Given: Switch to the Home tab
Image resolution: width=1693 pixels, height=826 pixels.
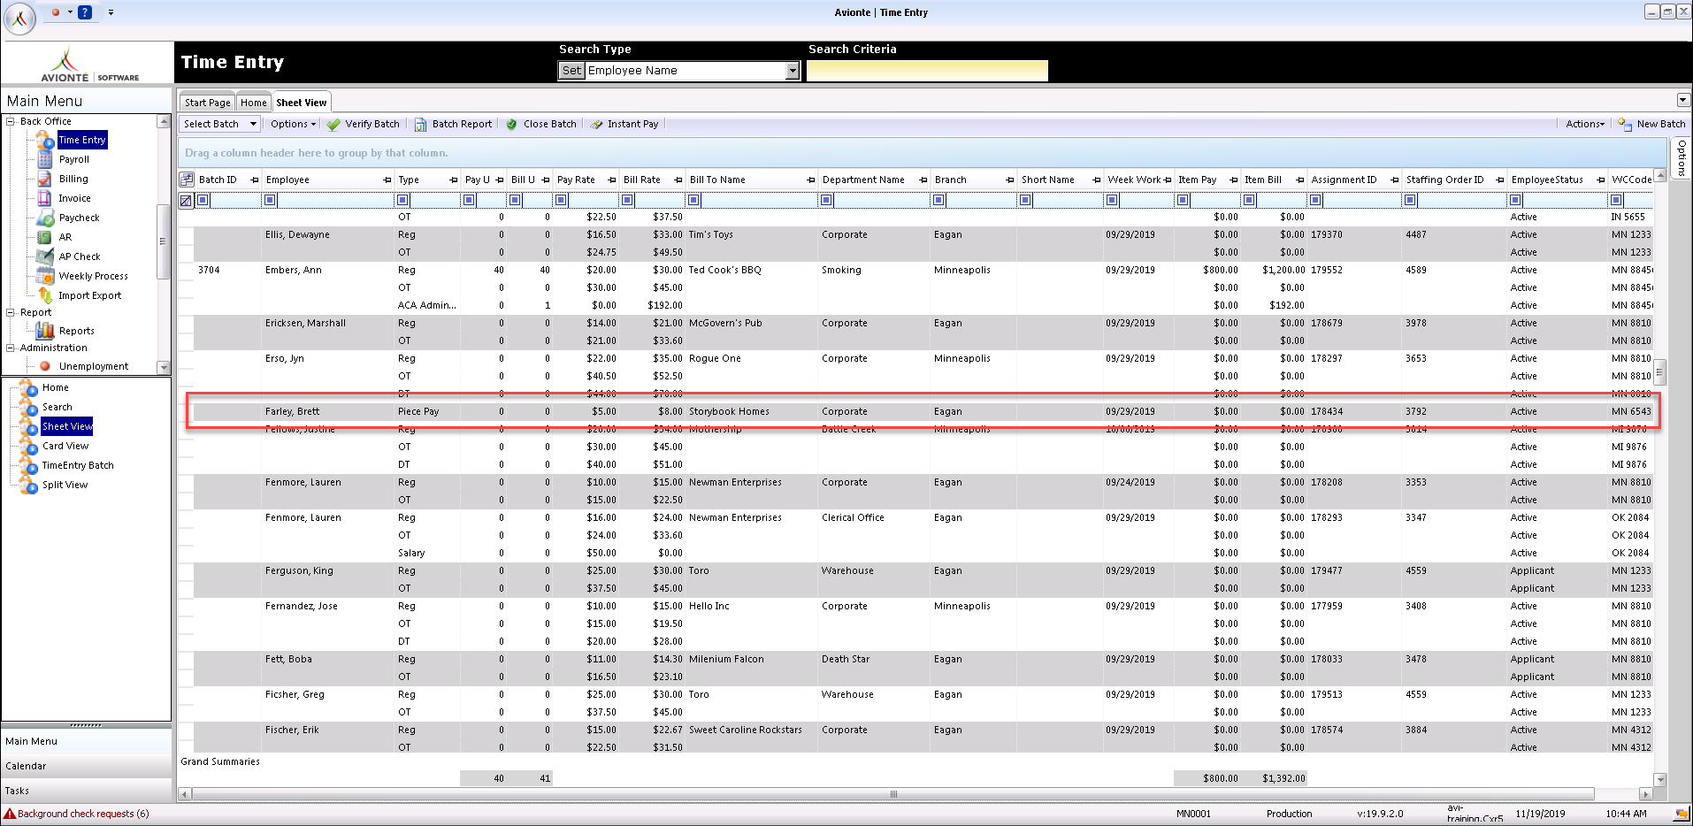Looking at the screenshot, I should coord(253,103).
